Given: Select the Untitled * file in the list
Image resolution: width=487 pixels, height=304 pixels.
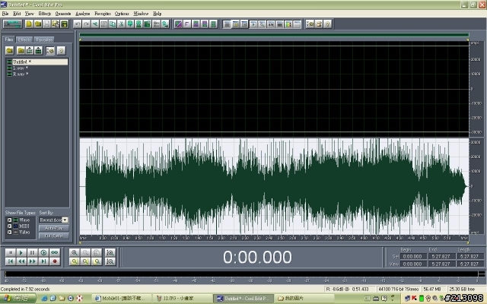Looking at the screenshot, I should tap(37, 62).
